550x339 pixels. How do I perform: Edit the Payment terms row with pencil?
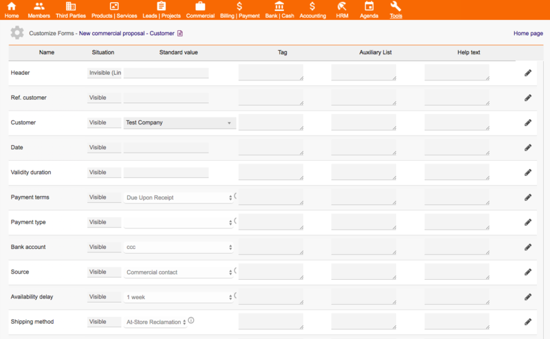(528, 197)
